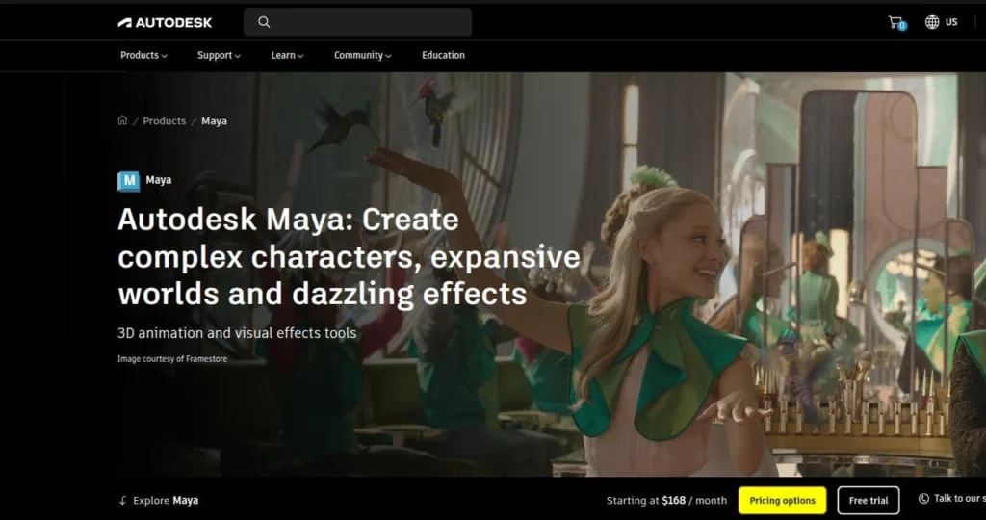Click the down arrow next to Explore Maya

(122, 501)
